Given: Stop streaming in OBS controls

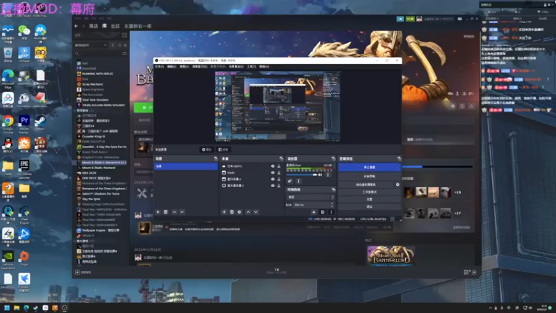Looking at the screenshot, I should pos(369,167).
